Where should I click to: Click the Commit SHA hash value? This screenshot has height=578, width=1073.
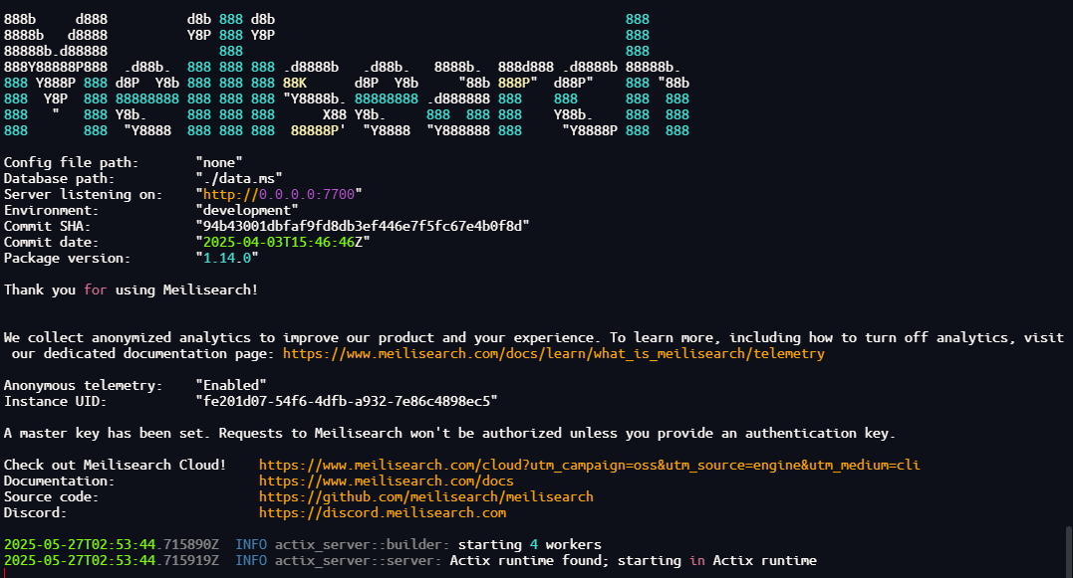(x=363, y=226)
